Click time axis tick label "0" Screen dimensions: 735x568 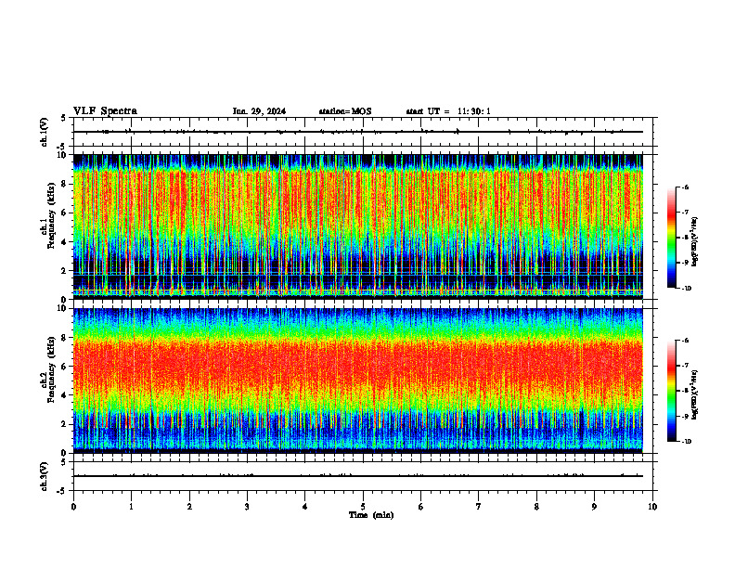tap(73, 507)
